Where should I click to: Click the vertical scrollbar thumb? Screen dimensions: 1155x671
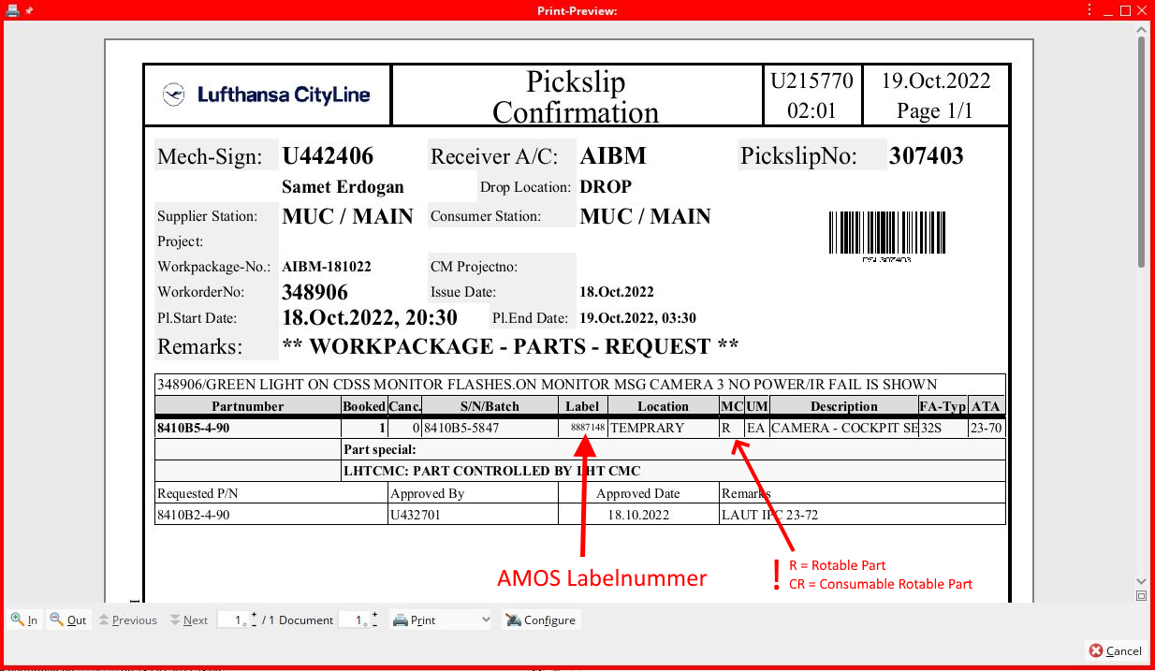tap(1141, 150)
